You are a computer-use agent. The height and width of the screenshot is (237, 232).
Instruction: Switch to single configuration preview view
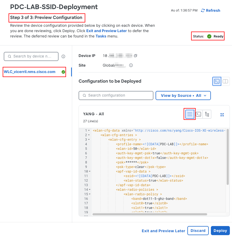pyautogui.click(x=217, y=81)
